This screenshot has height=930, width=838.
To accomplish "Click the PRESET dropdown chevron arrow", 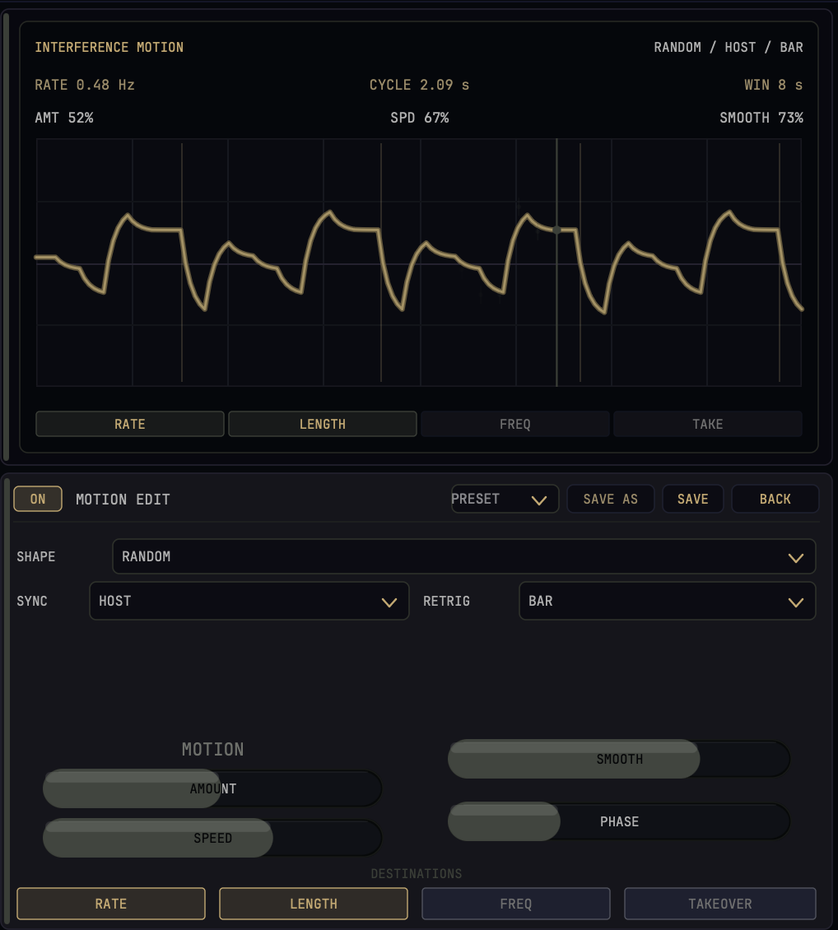I will [539, 500].
